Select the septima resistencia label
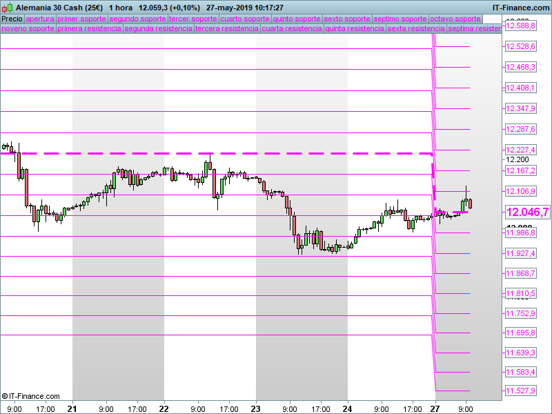This screenshot has width=552, height=414. [x=475, y=28]
